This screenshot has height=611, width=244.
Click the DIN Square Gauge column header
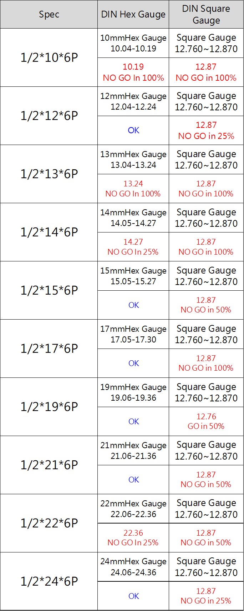[x=206, y=15]
